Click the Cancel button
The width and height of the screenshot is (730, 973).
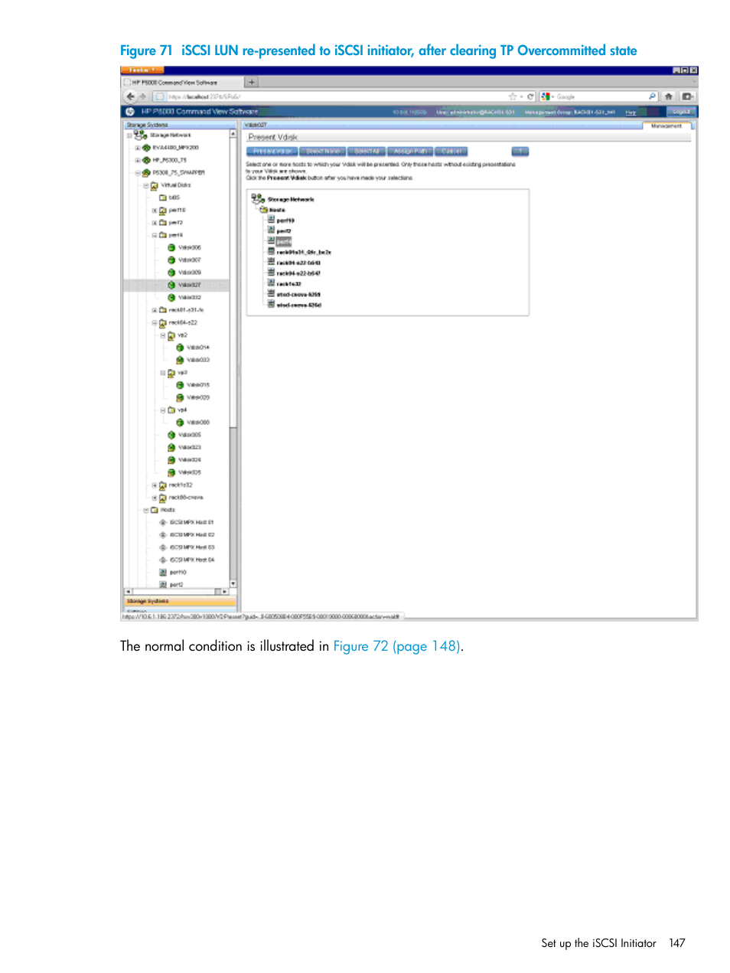point(451,152)
